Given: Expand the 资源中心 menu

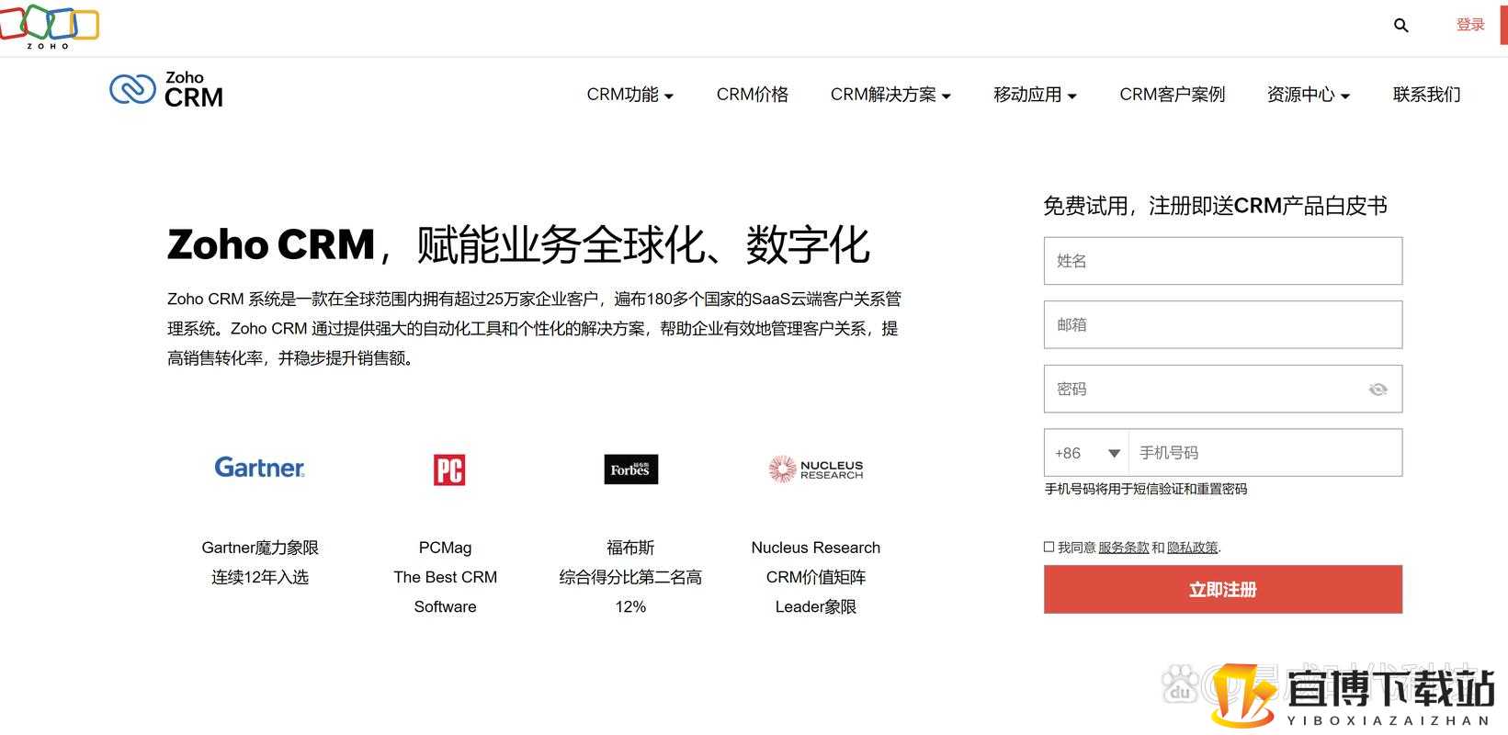Looking at the screenshot, I should 1308,95.
